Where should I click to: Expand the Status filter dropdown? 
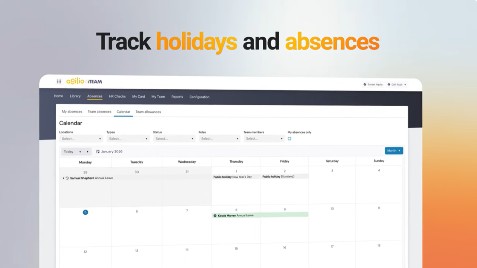[x=174, y=139]
